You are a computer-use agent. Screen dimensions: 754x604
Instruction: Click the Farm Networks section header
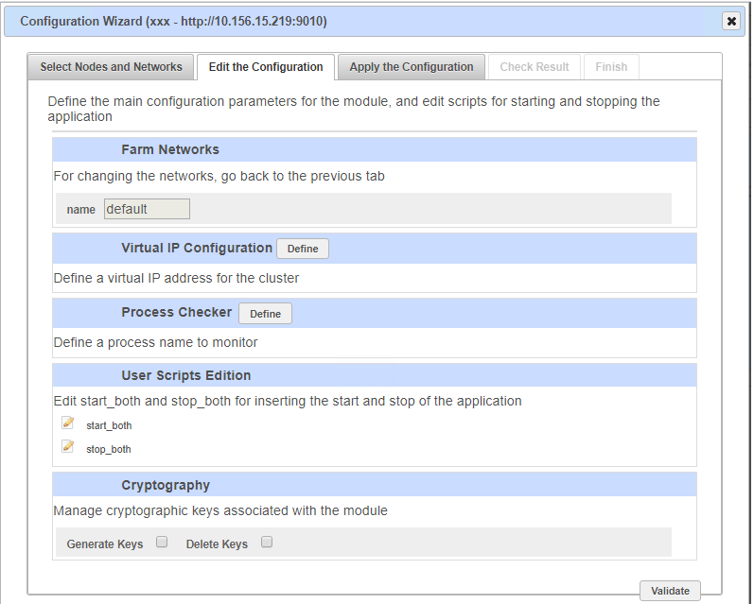(x=170, y=149)
